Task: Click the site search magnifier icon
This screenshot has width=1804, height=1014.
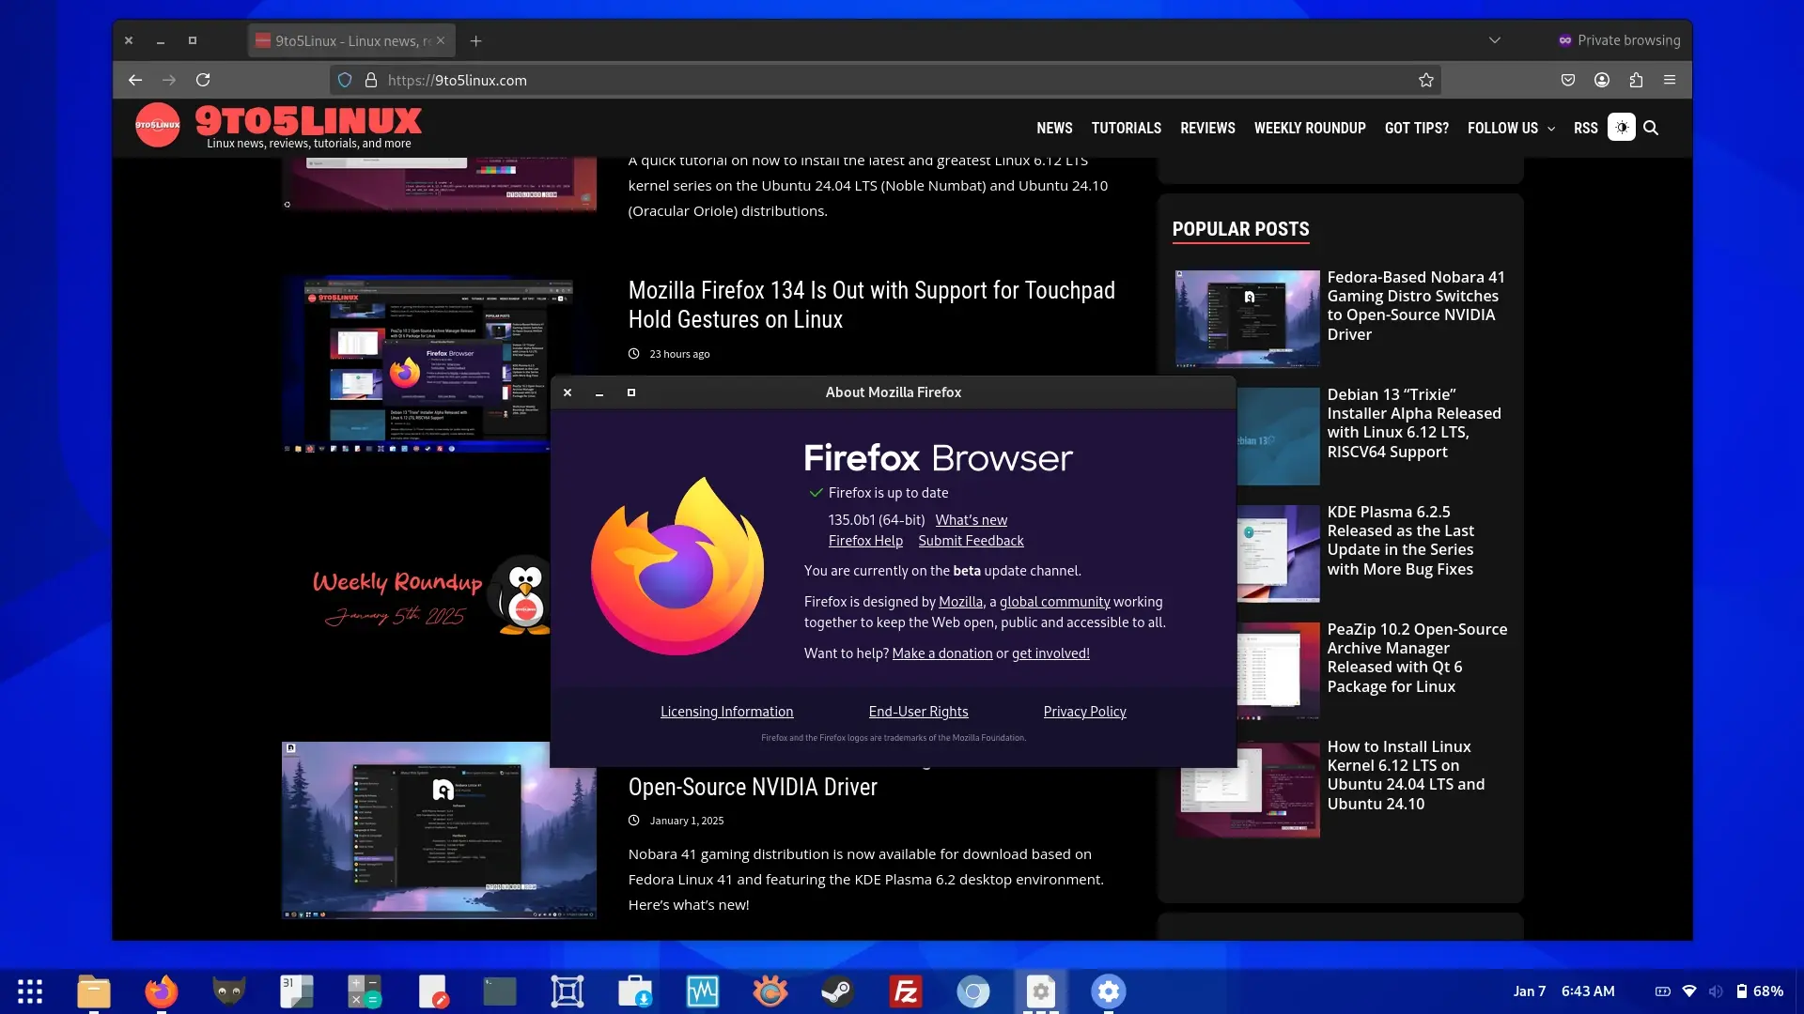Action: tap(1651, 128)
